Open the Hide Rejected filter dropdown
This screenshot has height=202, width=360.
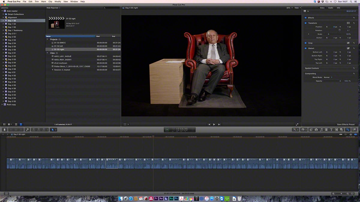(x=53, y=8)
